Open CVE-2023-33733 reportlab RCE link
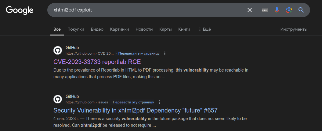 (97, 62)
